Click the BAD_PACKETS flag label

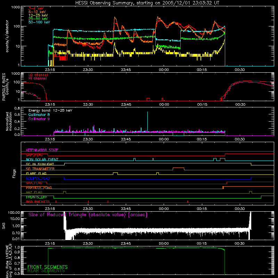38,202
